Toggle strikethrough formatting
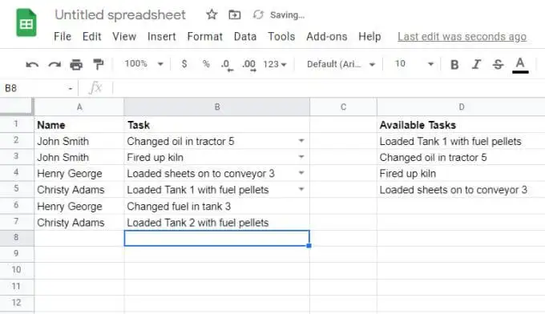The image size is (545, 314). (x=498, y=64)
